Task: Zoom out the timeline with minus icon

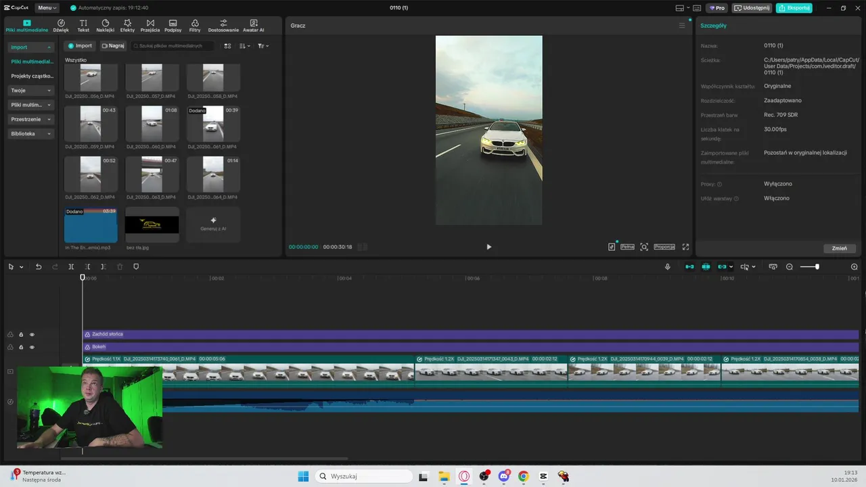Action: pos(790,267)
